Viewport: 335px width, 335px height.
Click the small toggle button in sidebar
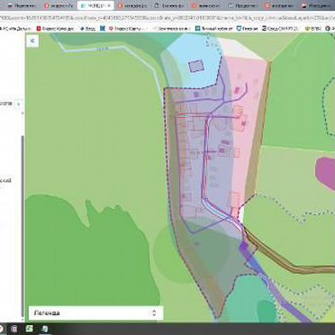(19, 104)
